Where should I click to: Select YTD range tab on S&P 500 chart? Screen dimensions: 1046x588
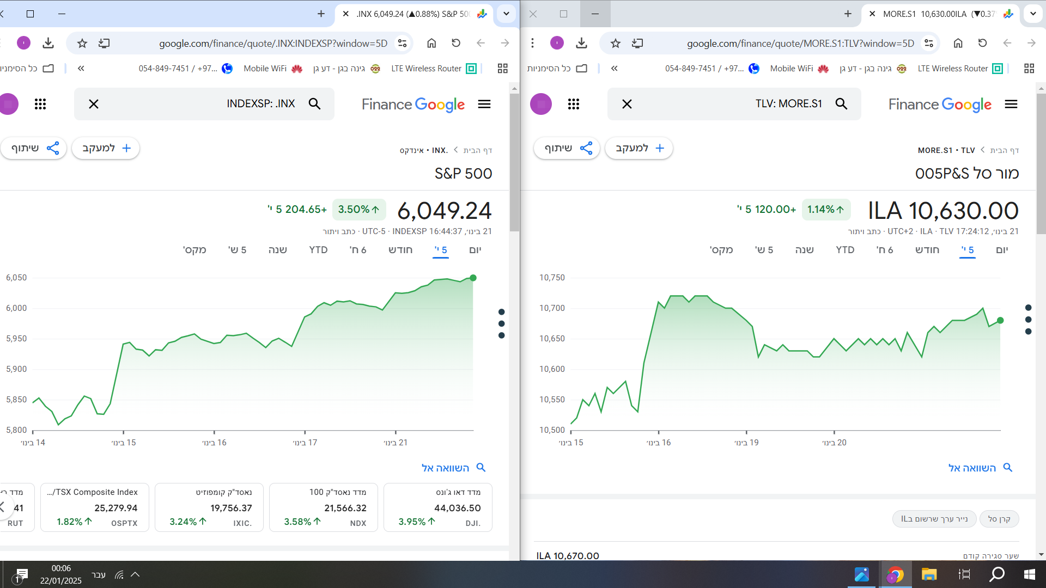pos(318,250)
